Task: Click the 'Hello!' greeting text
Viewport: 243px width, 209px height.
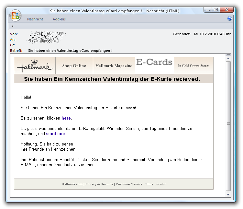Action: (26, 97)
